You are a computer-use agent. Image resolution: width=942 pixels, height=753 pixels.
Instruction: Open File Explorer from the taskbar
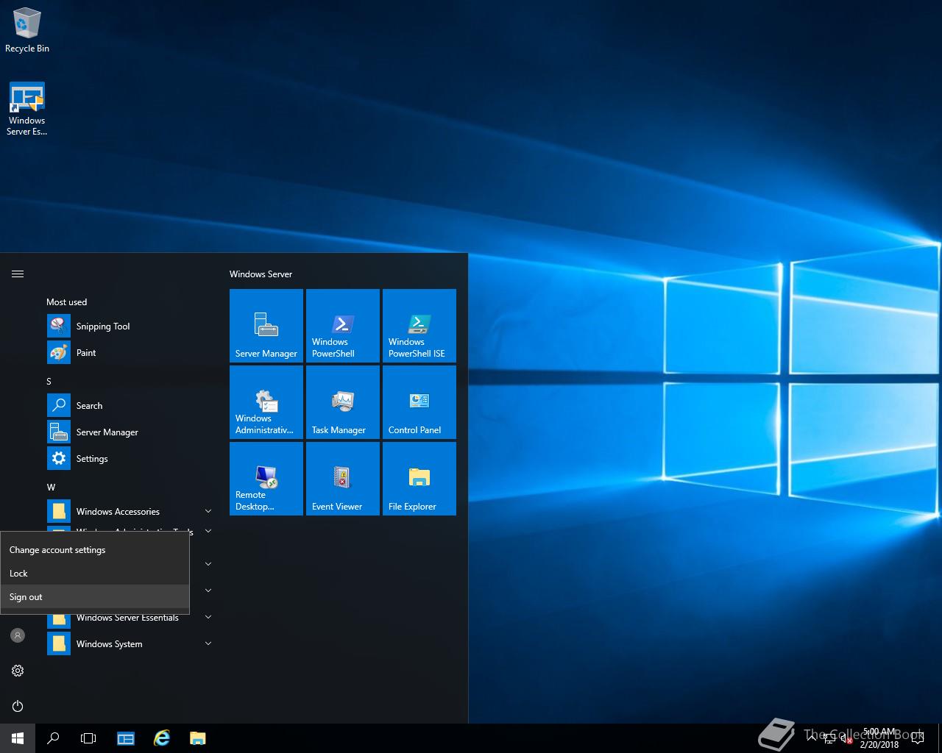pyautogui.click(x=197, y=738)
